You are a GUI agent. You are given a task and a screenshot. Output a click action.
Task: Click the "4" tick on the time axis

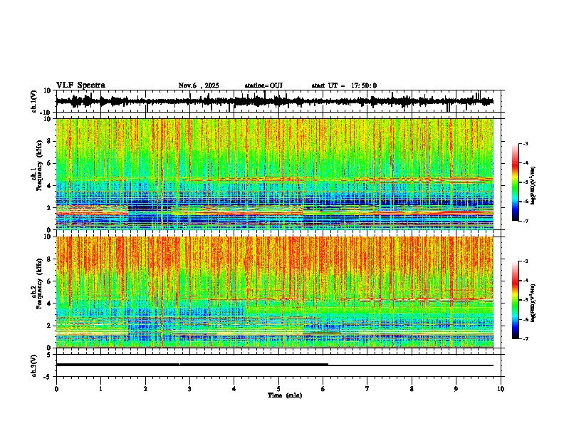tap(234, 389)
